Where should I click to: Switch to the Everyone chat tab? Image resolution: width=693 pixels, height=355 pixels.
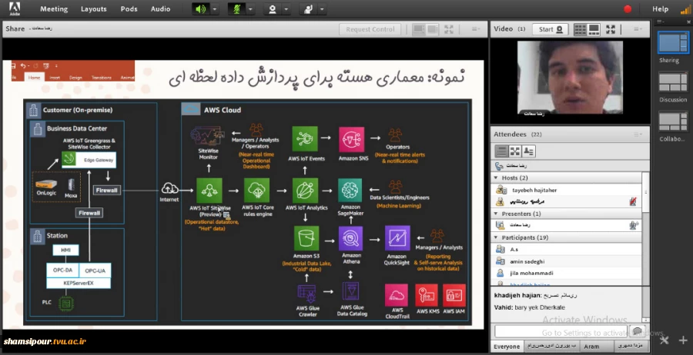[507, 347]
